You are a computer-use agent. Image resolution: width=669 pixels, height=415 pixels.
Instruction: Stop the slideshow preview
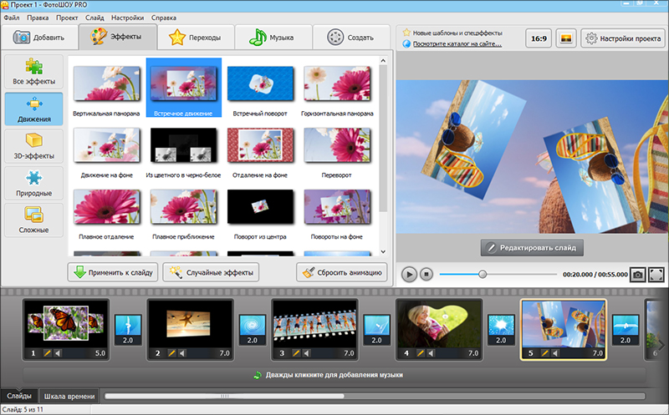426,275
